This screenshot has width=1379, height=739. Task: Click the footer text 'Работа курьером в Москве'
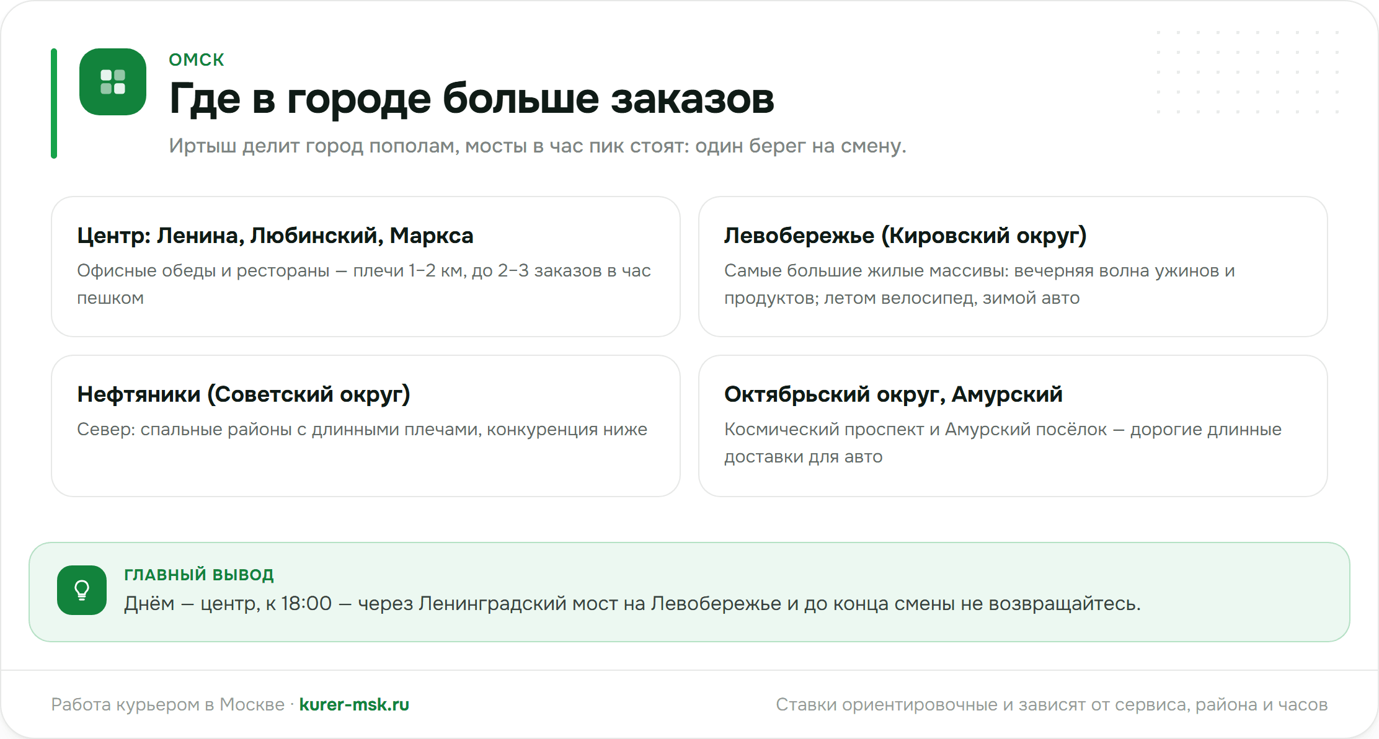tap(168, 704)
